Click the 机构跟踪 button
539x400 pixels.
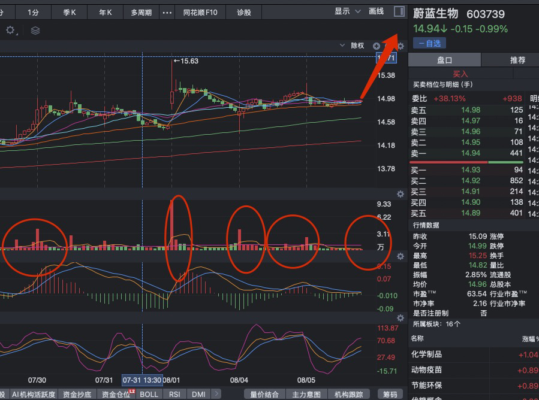coord(348,394)
